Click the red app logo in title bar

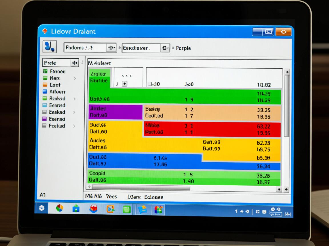click(x=45, y=31)
